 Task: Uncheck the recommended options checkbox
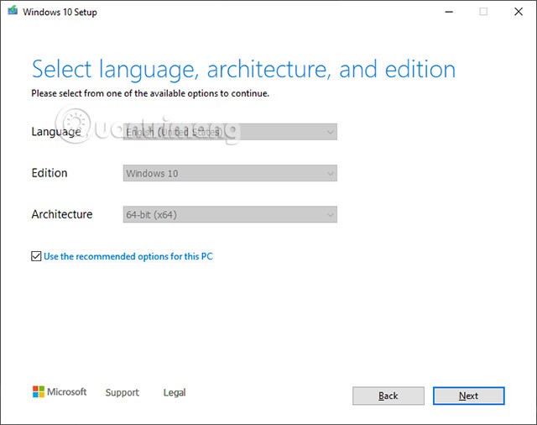[36, 256]
